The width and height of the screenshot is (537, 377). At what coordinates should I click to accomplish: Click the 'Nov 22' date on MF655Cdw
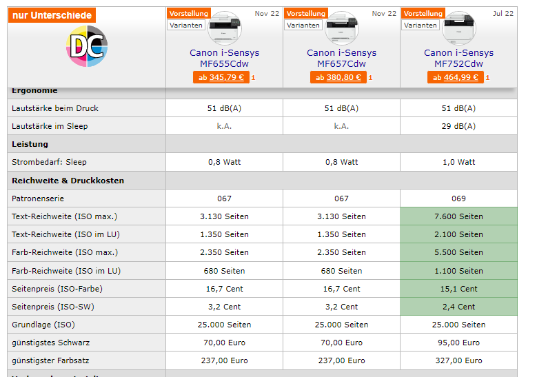pos(267,13)
